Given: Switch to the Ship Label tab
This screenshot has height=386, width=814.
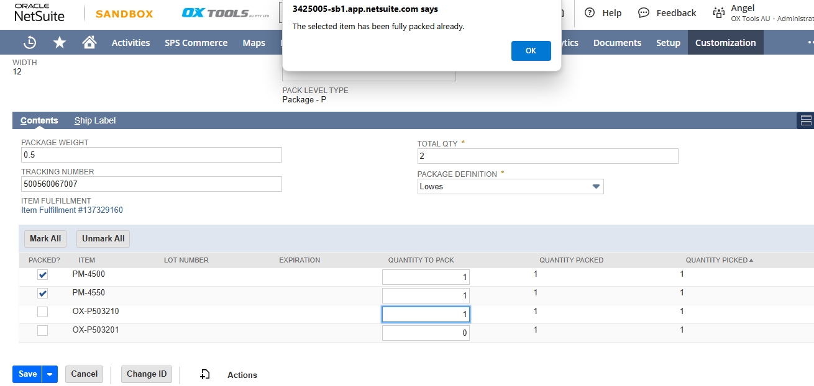Looking at the screenshot, I should point(95,120).
